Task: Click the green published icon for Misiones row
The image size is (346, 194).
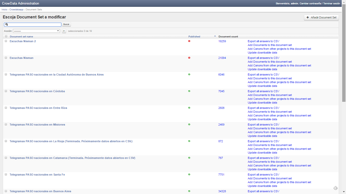Action: 189,124
